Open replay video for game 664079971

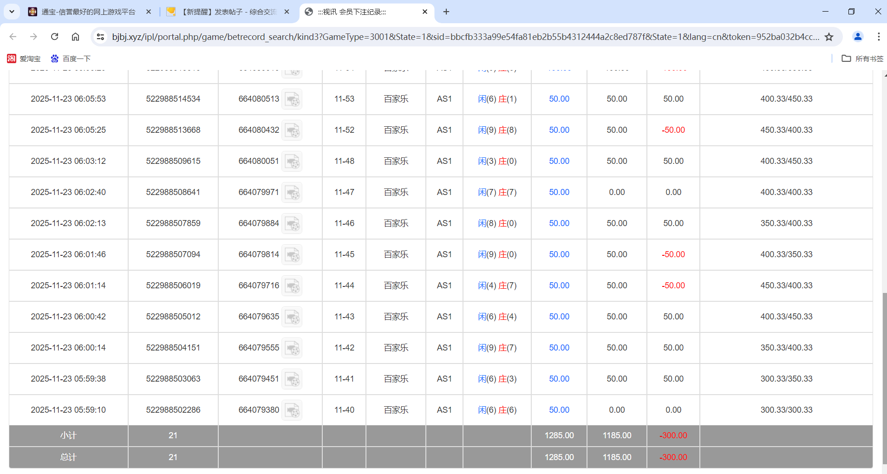[x=292, y=192]
